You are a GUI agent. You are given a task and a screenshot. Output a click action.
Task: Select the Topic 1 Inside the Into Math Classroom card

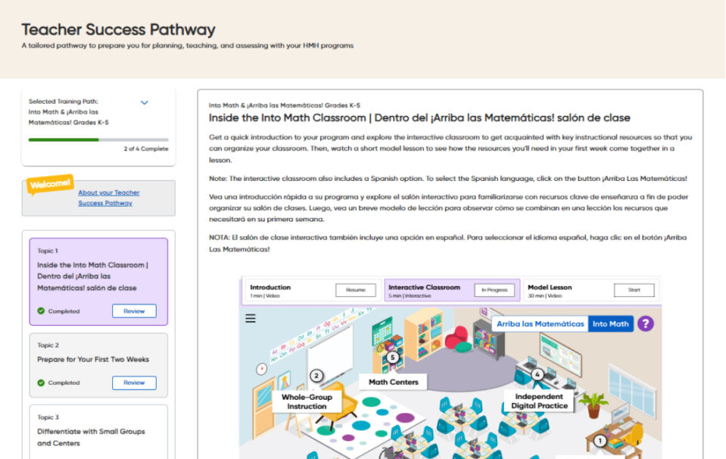pos(98,282)
